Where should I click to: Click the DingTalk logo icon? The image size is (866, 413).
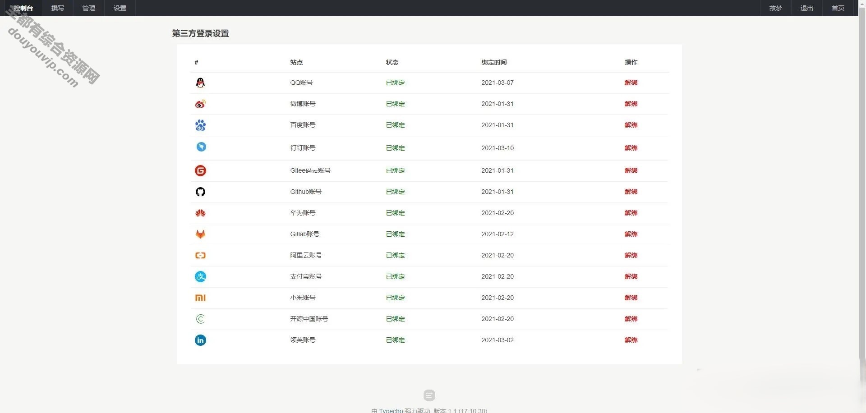click(x=201, y=147)
